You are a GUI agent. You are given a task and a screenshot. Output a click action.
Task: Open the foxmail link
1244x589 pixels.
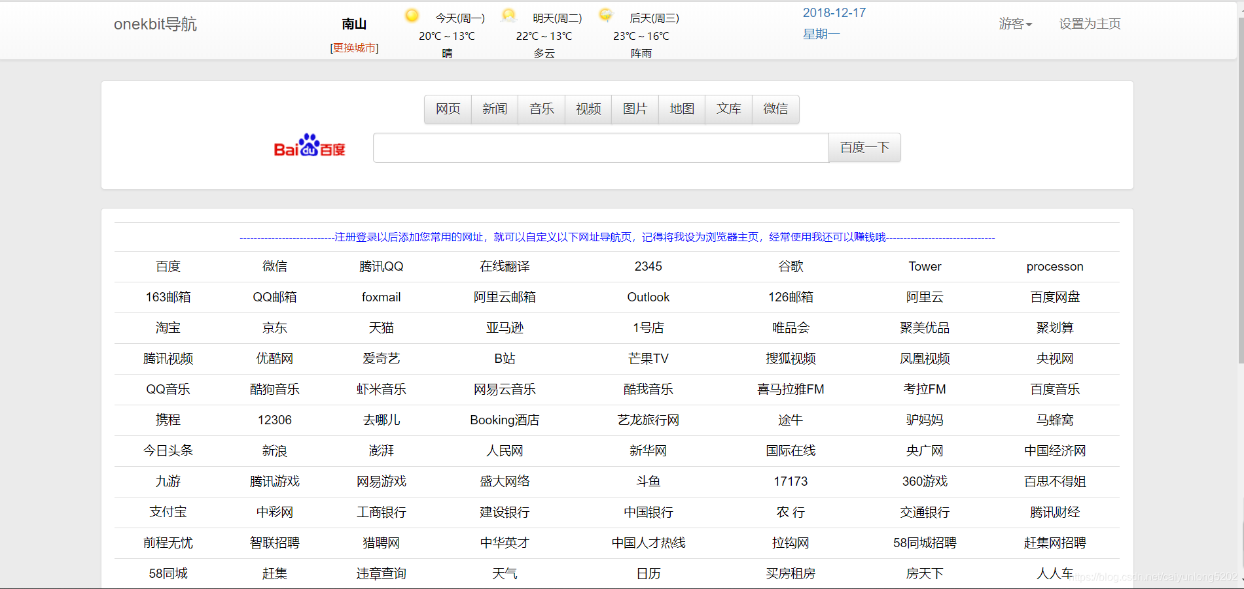point(382,297)
